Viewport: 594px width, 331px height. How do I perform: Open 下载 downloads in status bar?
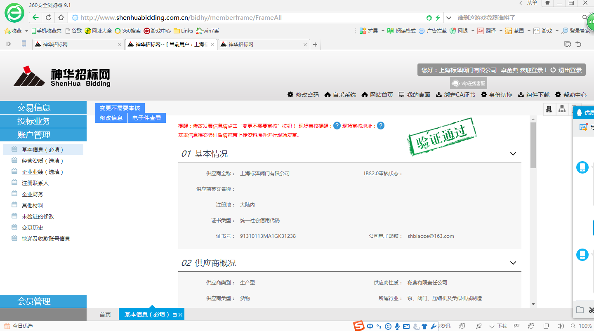click(498, 326)
